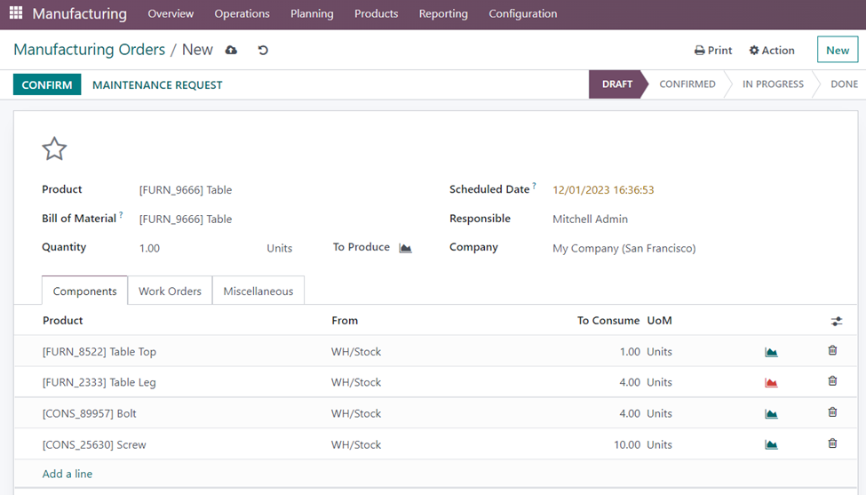Viewport: 866px width, 495px height.
Task: Delete the Screw component line
Action: (x=832, y=443)
